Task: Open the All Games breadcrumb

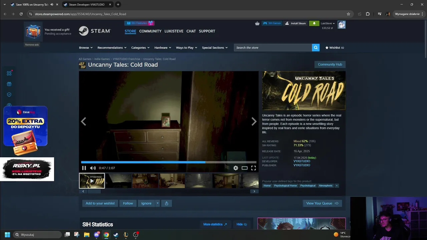Action: coord(85,59)
